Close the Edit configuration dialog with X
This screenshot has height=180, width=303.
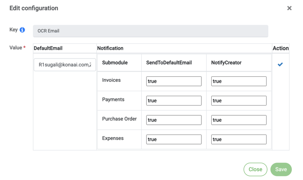point(289,8)
